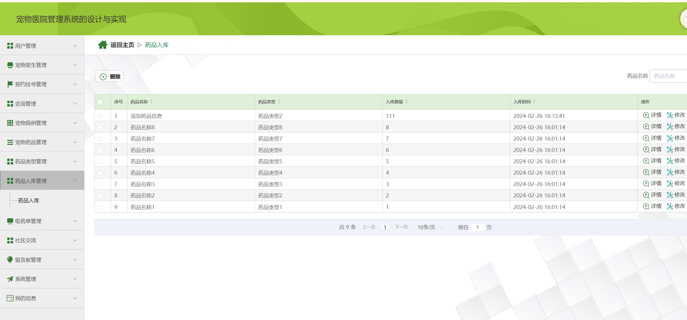Check the box for 药品名称1 row
This screenshot has width=687, height=320.
100,207
